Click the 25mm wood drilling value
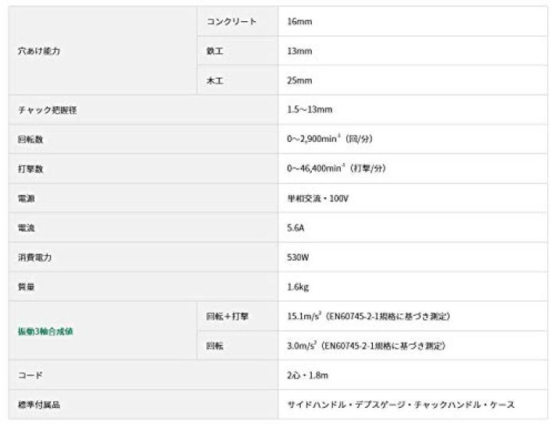The height and width of the screenshot is (429, 555). pos(300,80)
